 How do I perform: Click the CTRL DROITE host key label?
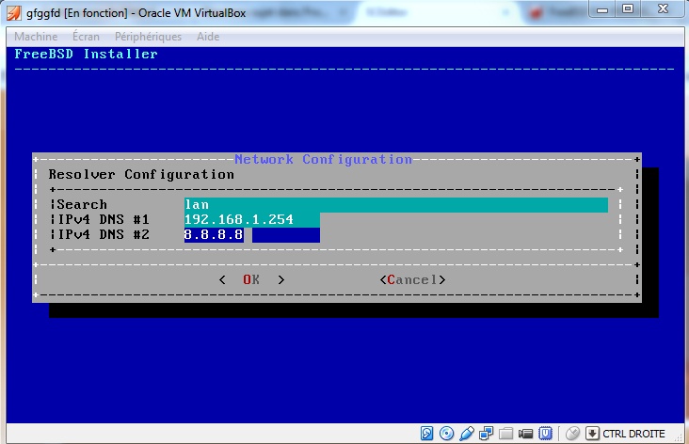click(633, 434)
